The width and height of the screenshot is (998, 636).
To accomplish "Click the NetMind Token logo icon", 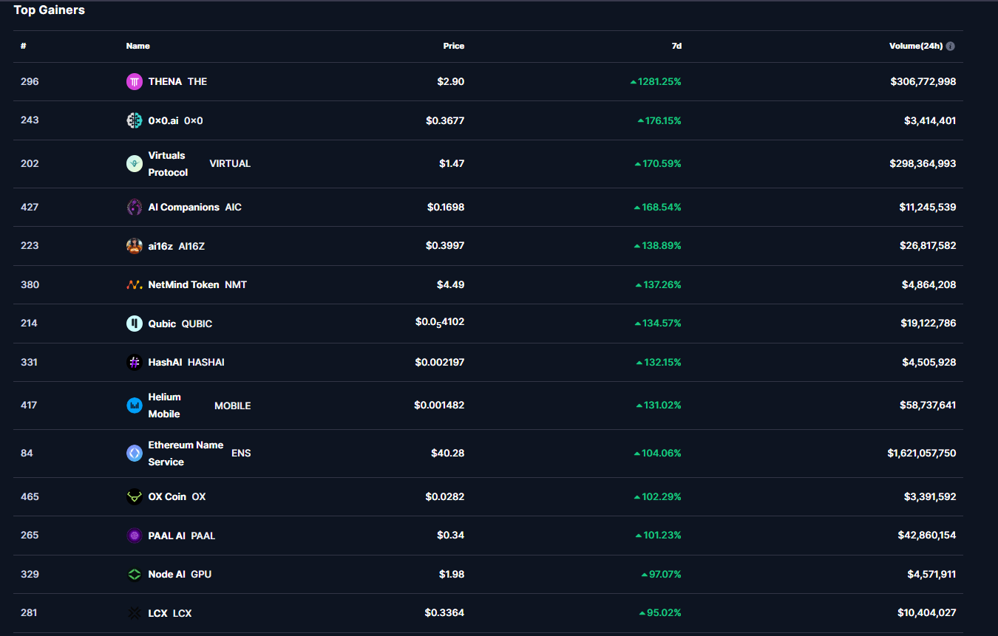I will coord(134,285).
